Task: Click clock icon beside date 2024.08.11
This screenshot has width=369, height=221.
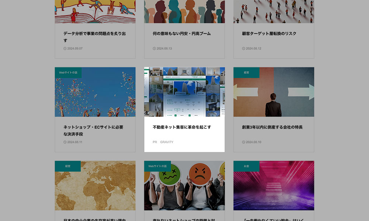Action: pyautogui.click(x=65, y=142)
